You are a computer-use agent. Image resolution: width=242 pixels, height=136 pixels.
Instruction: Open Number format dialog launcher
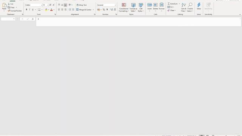(116, 14)
